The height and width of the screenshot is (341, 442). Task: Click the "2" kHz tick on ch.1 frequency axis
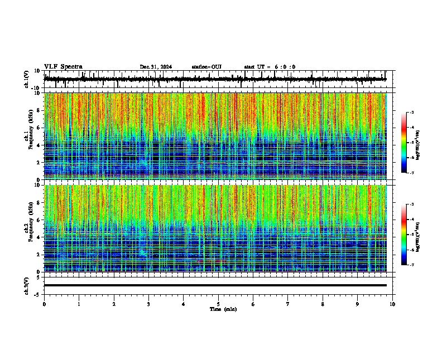click(x=39, y=163)
